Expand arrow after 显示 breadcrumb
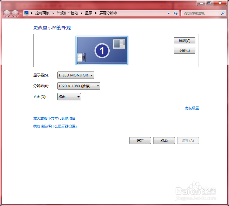Viewport: 229px width, 206px height. [x=96, y=13]
